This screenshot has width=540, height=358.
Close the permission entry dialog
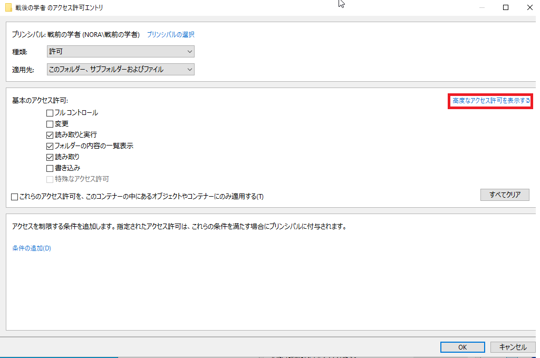coord(529,7)
